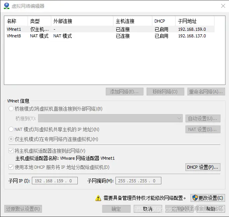The width and height of the screenshot is (229, 217).
Task: Close the 虚拟网络编辑器 window
Action: pyautogui.click(x=223, y=6)
